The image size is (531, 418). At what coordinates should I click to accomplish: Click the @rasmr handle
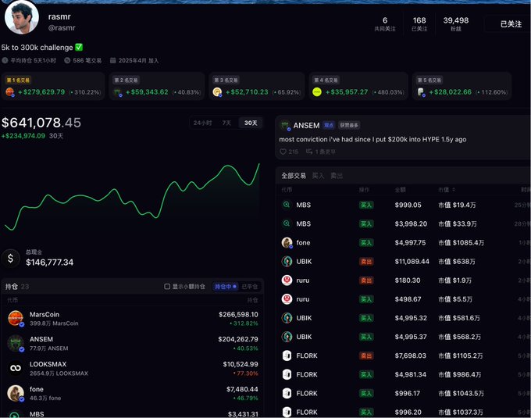coord(62,28)
